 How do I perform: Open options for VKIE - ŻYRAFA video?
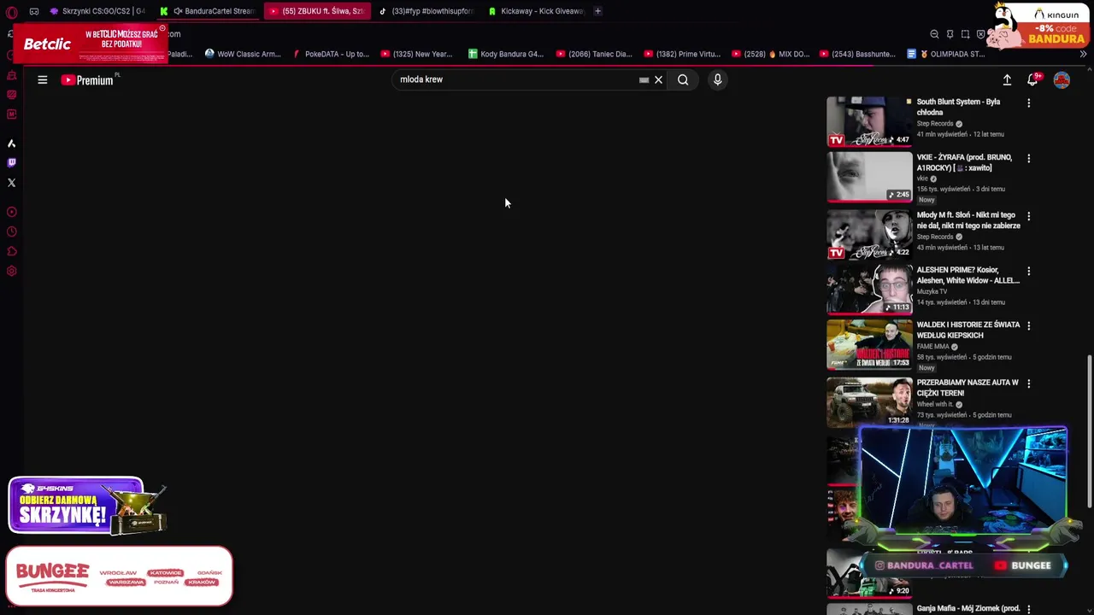click(1028, 159)
